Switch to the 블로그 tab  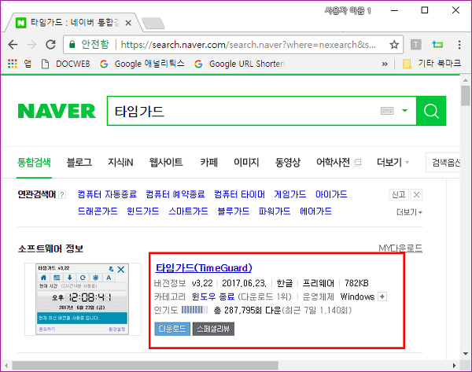[79, 163]
